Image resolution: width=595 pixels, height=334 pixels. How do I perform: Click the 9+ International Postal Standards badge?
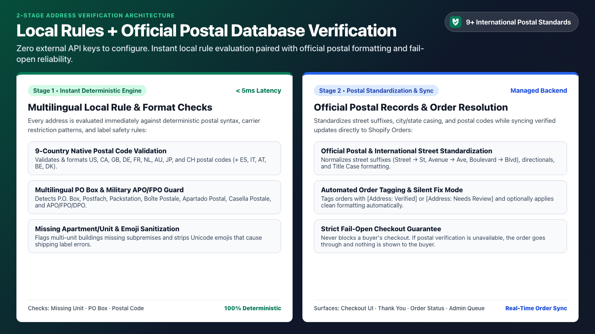pos(511,22)
